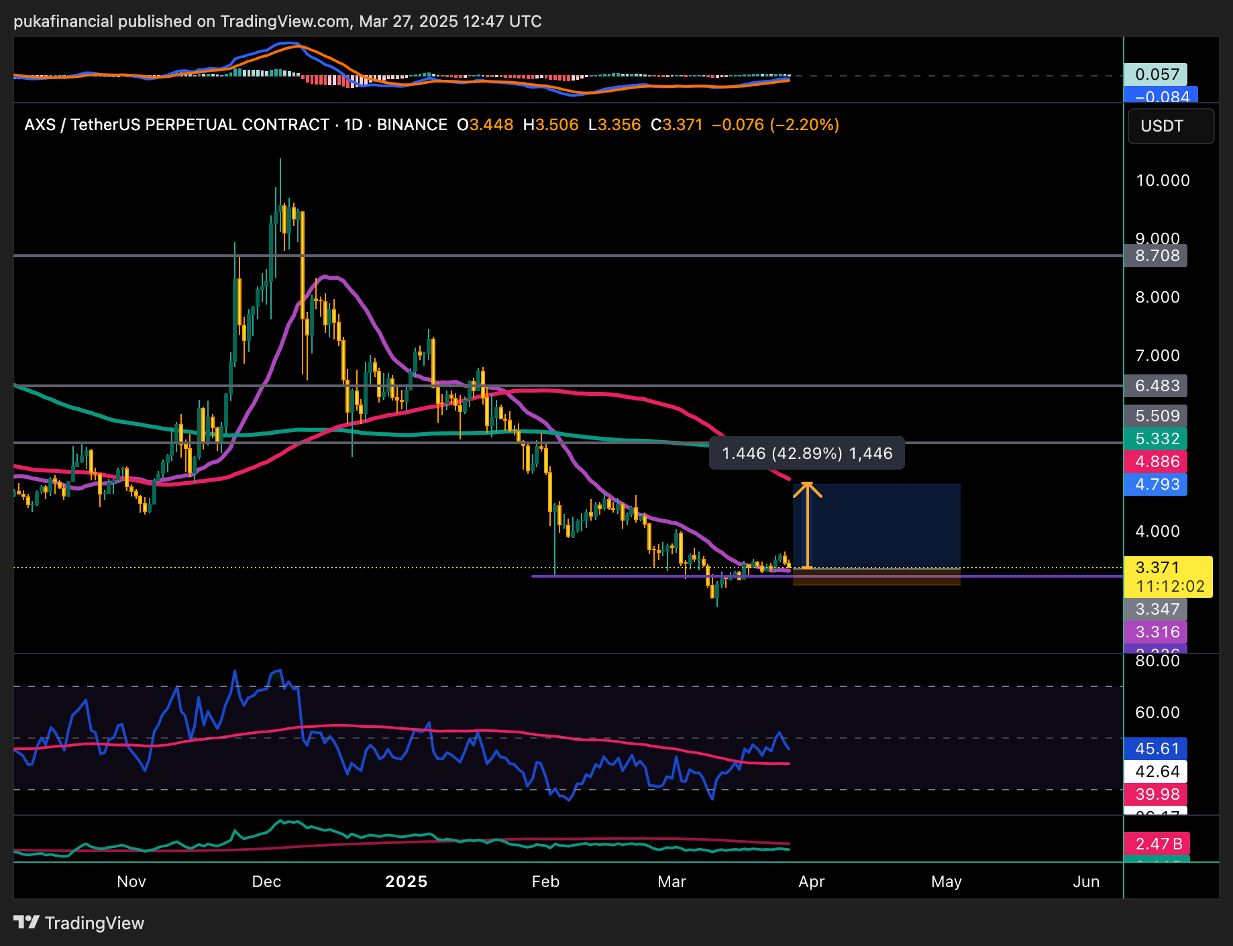Viewport: 1233px width, 946px height.
Task: Select the blue 4.793 target price label
Action: (1156, 484)
